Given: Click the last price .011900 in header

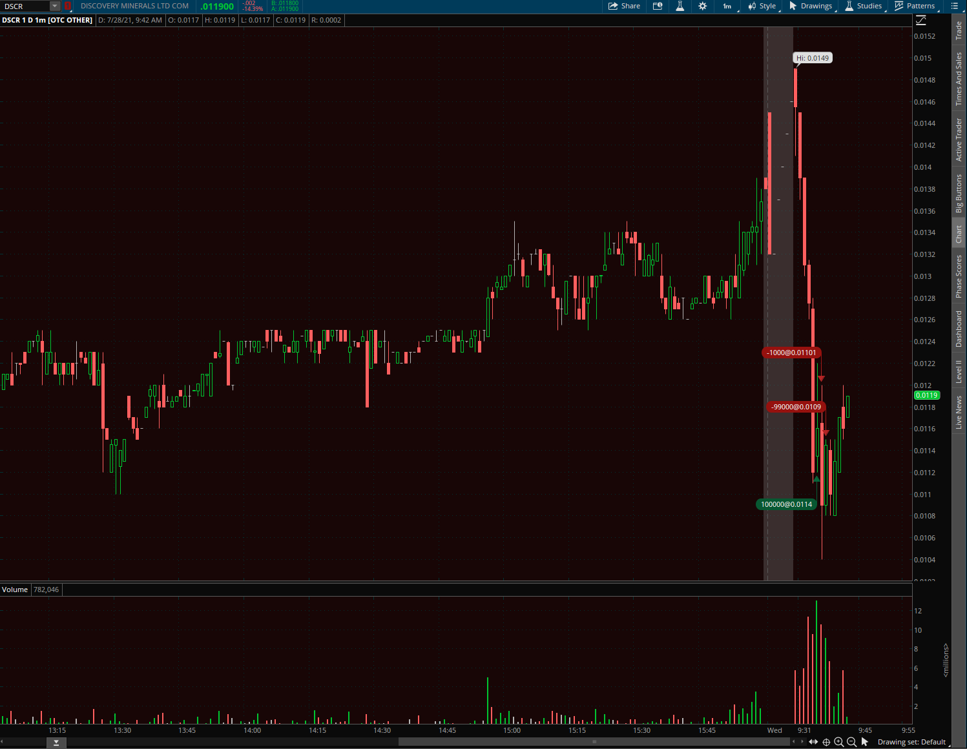Looking at the screenshot, I should 217,6.
